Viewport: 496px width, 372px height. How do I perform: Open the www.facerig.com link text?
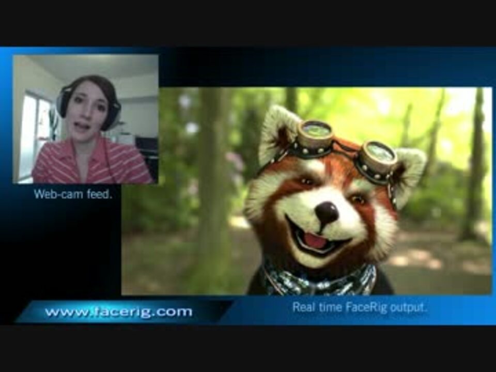(x=119, y=312)
